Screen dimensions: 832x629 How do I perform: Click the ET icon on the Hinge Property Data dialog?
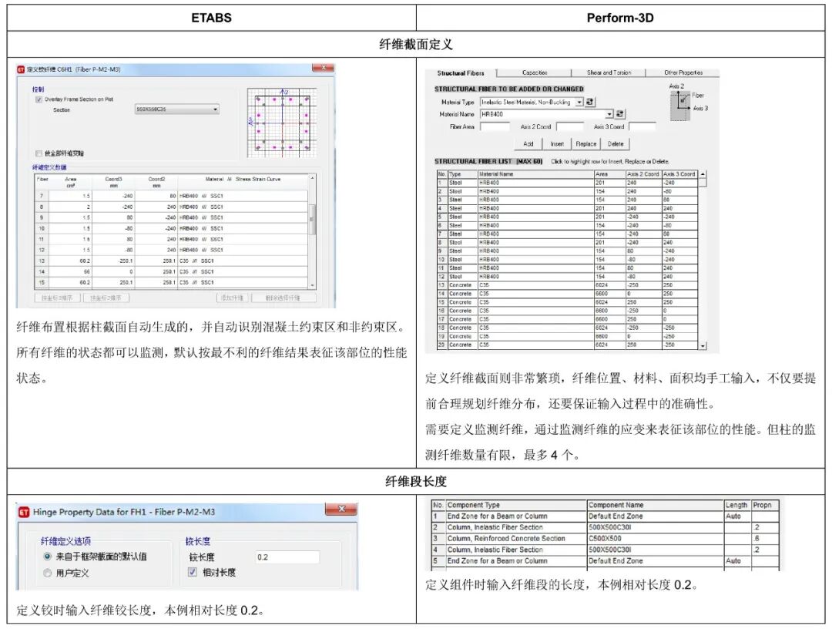(22, 512)
